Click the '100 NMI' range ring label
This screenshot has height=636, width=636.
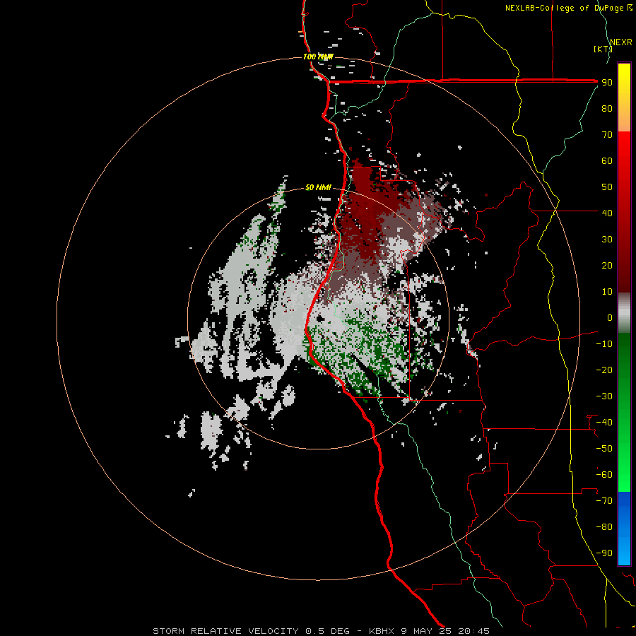[x=318, y=57]
